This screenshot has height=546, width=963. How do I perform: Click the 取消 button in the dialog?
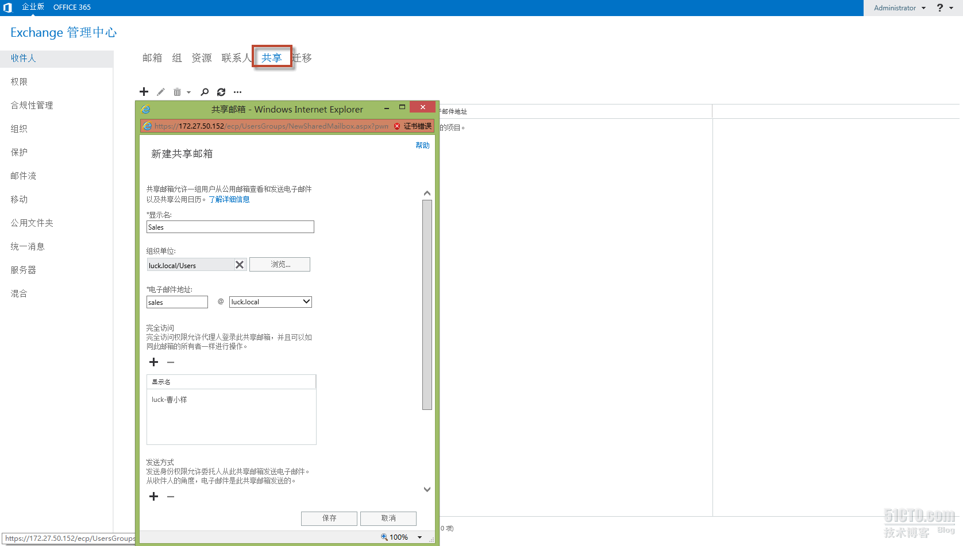388,518
